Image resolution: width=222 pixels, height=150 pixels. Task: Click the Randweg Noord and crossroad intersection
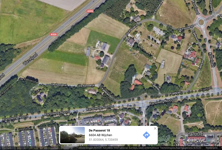click(x=144, y=104)
